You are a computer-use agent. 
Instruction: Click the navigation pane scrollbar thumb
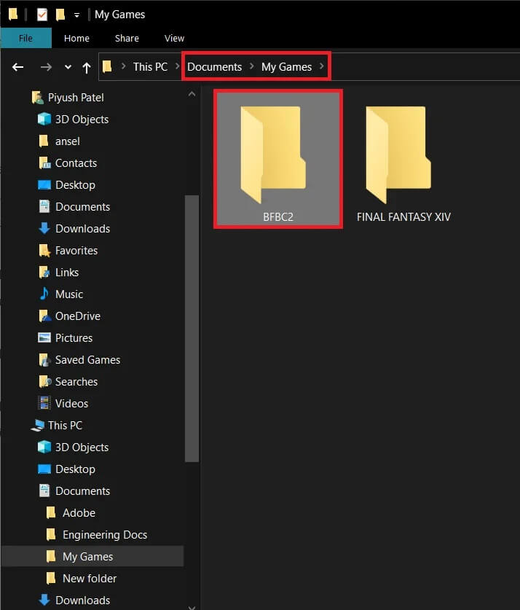coord(192,329)
